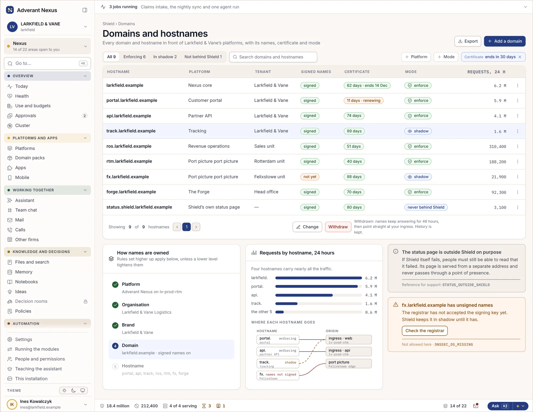The width and height of the screenshot is (533, 412).
Task: Click the Withdraw button
Action: pos(338,227)
